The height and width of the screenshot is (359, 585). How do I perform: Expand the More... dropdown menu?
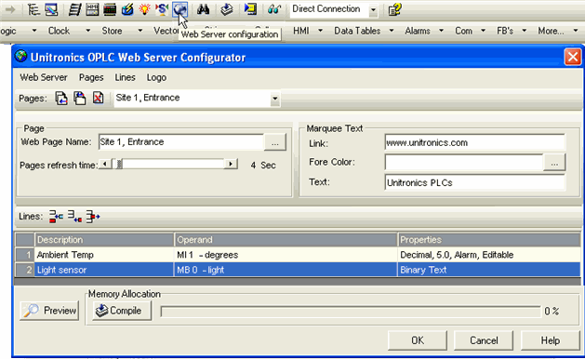576,31
